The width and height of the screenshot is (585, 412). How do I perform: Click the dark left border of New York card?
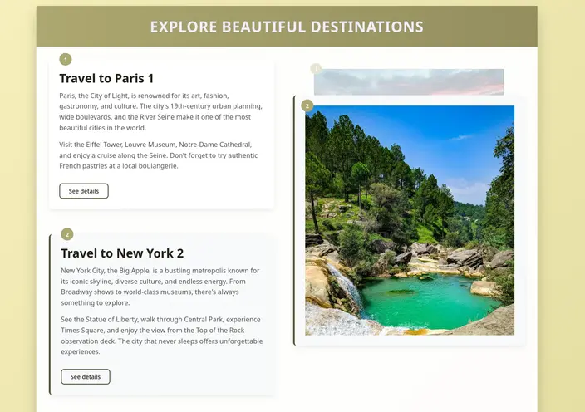click(x=50, y=314)
